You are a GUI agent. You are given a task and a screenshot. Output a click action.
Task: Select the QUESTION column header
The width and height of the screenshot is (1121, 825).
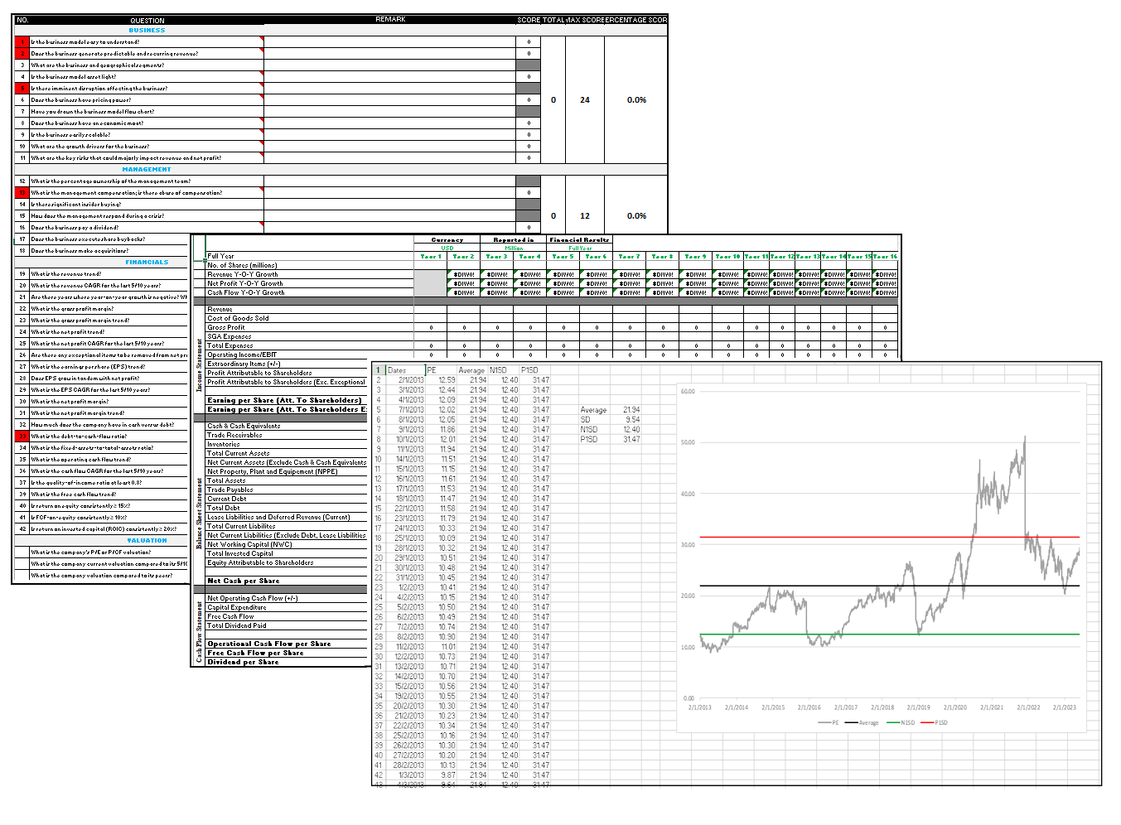coord(147,20)
